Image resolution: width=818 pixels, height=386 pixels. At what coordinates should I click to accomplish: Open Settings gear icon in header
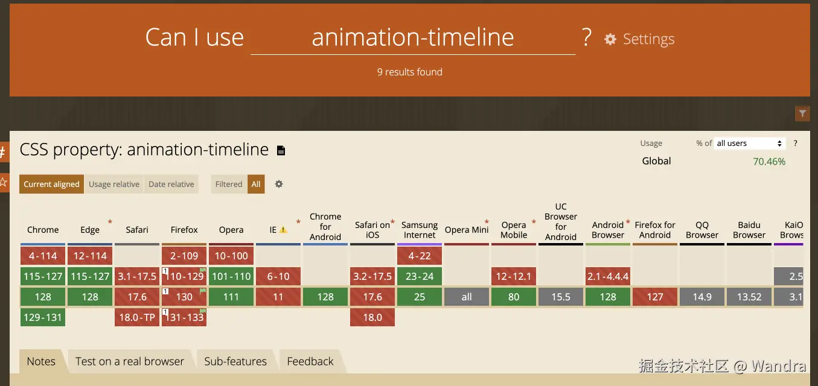610,39
